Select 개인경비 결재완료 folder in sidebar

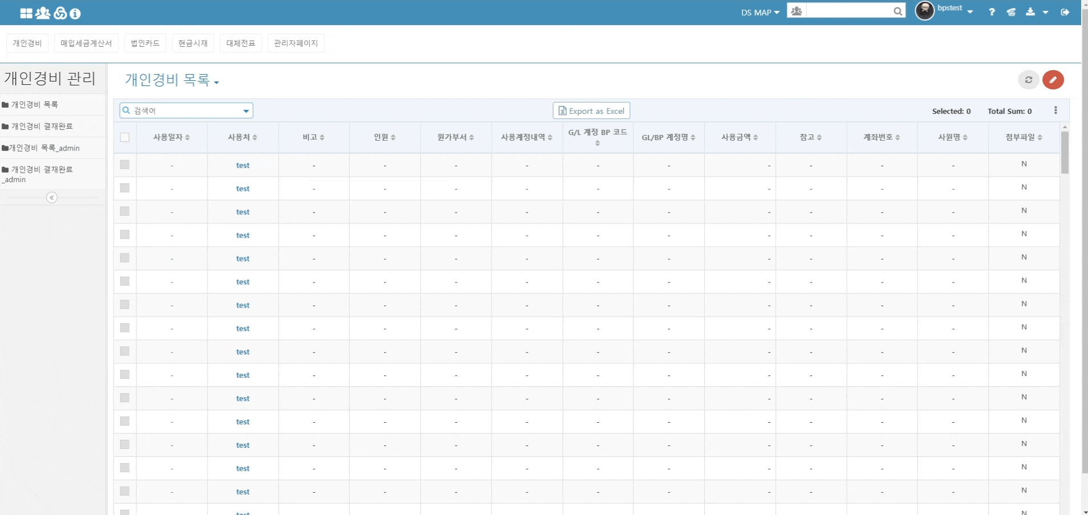click(52, 126)
